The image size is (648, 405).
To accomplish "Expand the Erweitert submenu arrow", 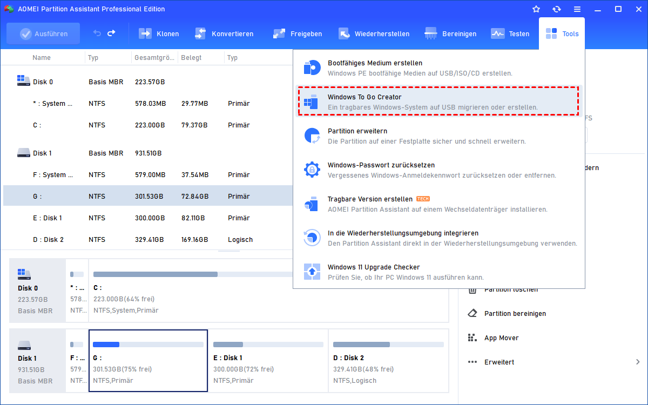I will [638, 362].
